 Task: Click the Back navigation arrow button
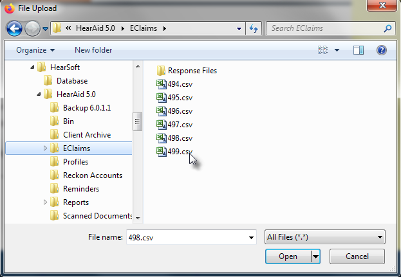point(14,28)
